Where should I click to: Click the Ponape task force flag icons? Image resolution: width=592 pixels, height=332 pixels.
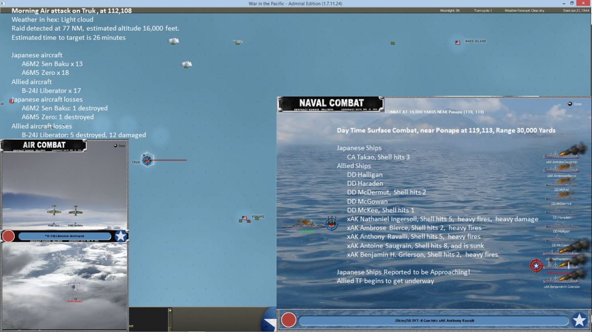[x=245, y=219]
